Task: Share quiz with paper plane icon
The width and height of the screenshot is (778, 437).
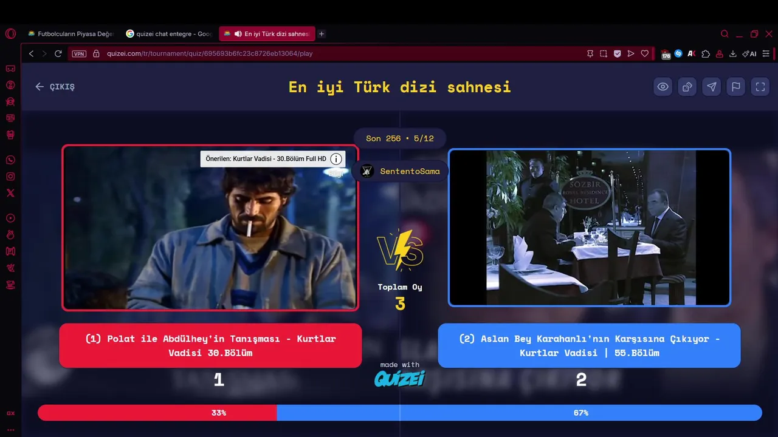Action: (712, 87)
